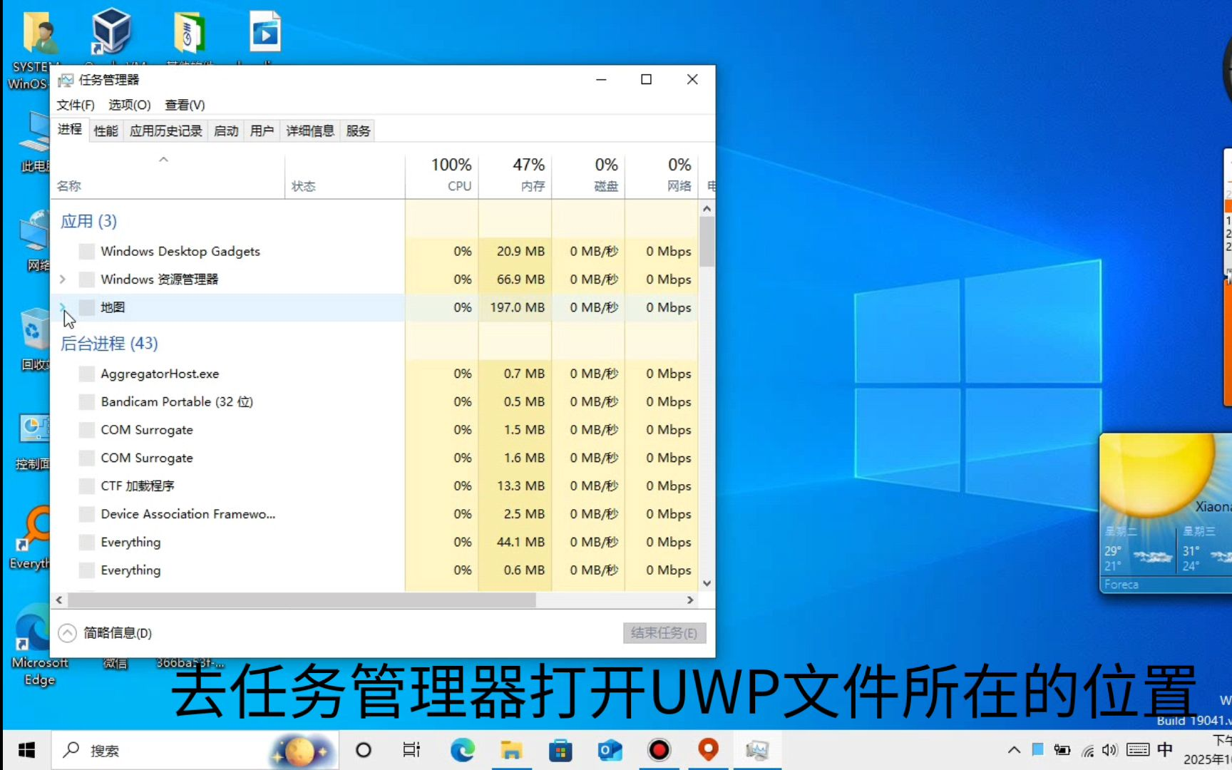Switch the 中 input method indicator
This screenshot has width=1232, height=770.
tap(1165, 749)
